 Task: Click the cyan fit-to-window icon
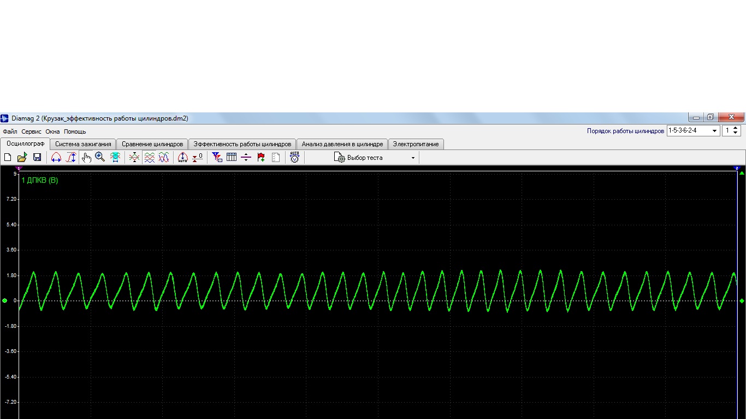[x=115, y=158]
